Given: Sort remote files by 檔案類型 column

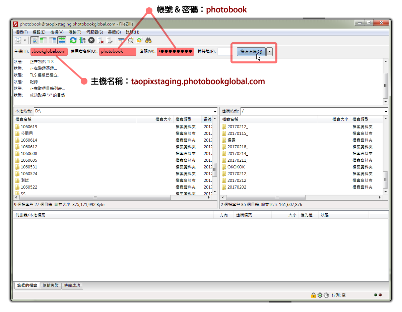Looking at the screenshot, I should pyautogui.click(x=366, y=119).
